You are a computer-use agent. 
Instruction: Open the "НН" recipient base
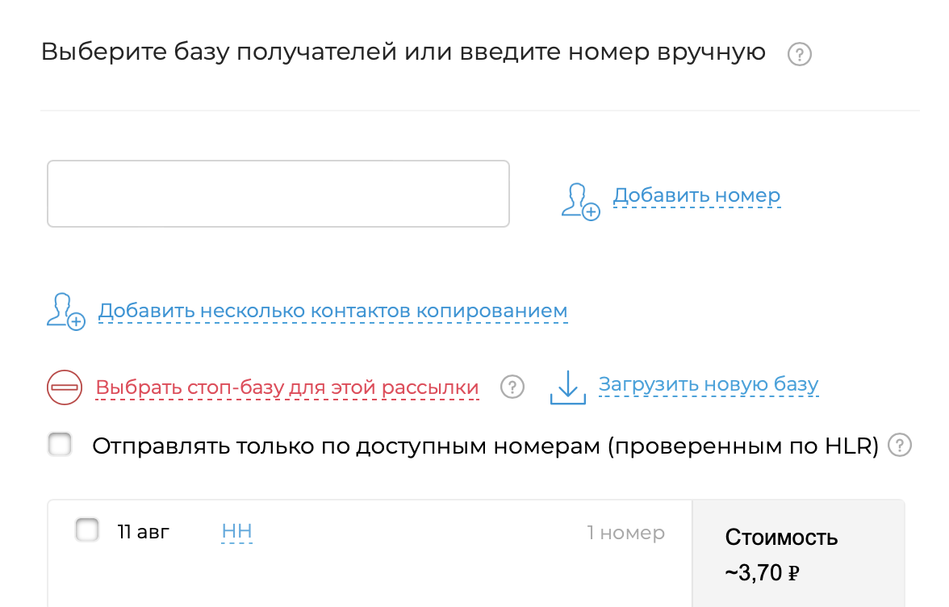click(236, 531)
